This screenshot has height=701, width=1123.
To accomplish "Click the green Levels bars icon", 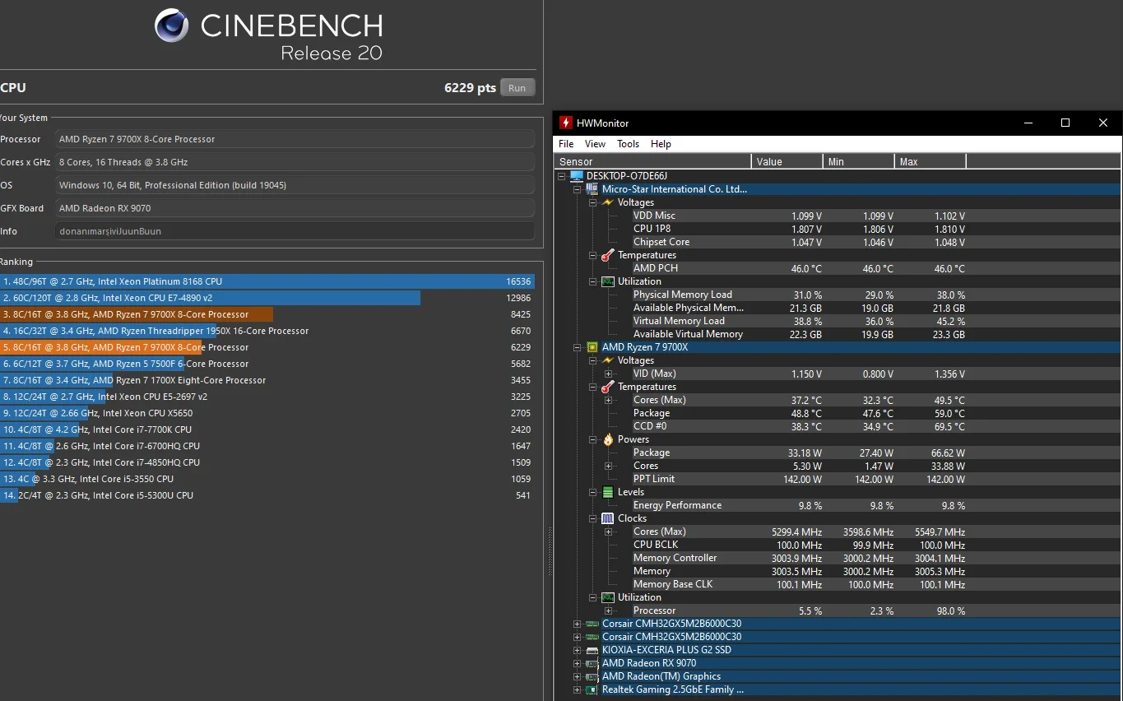I will (608, 492).
